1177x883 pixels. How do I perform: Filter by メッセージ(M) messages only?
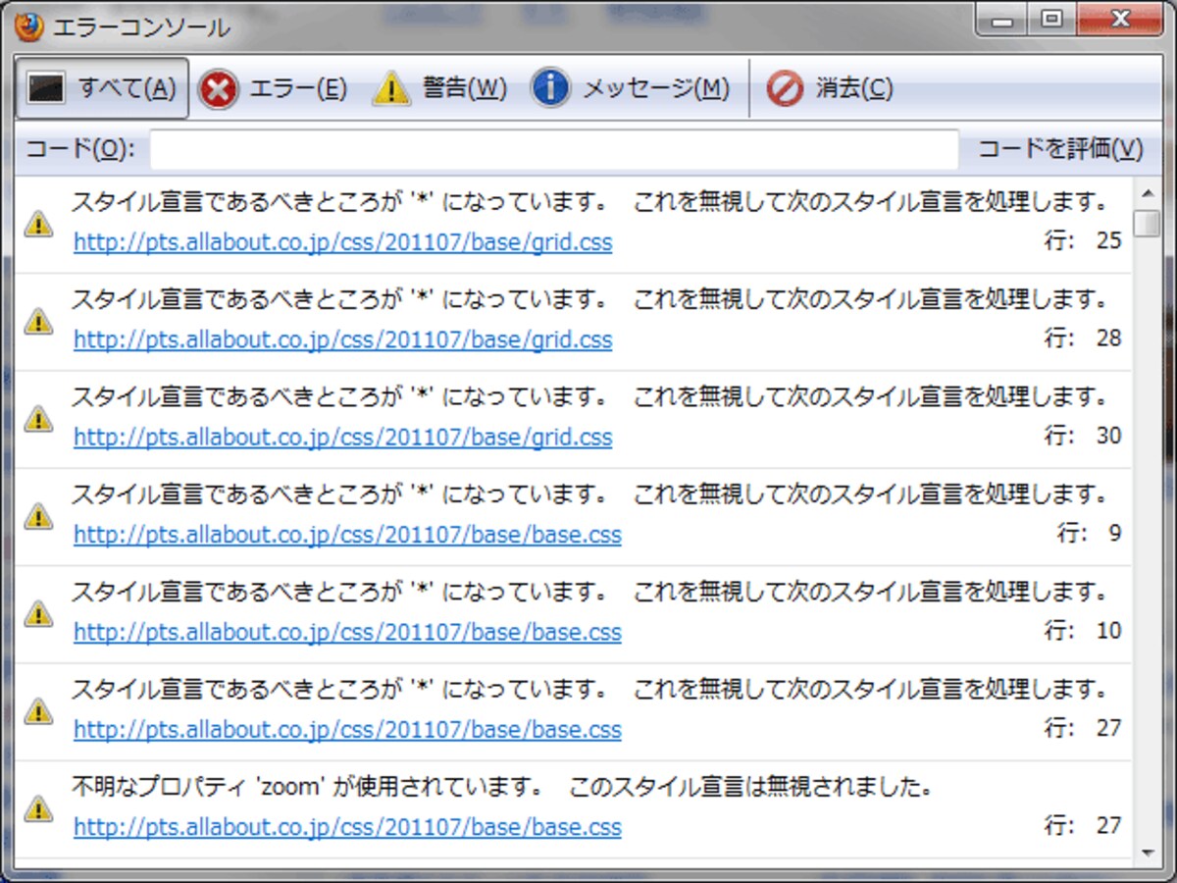[631, 89]
